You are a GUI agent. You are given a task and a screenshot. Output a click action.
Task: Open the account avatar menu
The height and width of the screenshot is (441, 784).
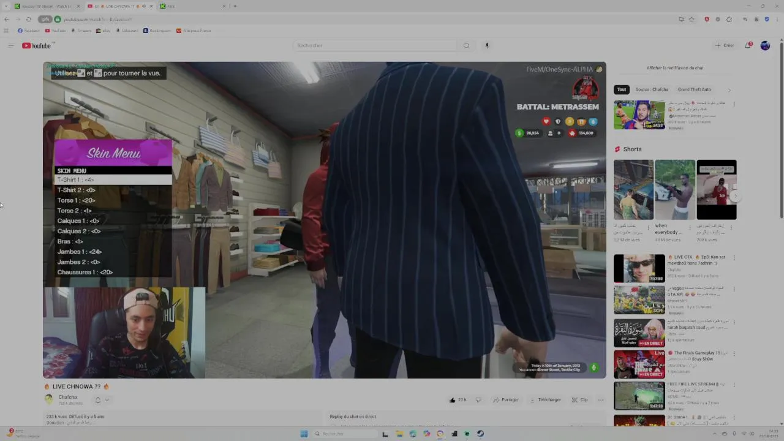click(x=765, y=45)
